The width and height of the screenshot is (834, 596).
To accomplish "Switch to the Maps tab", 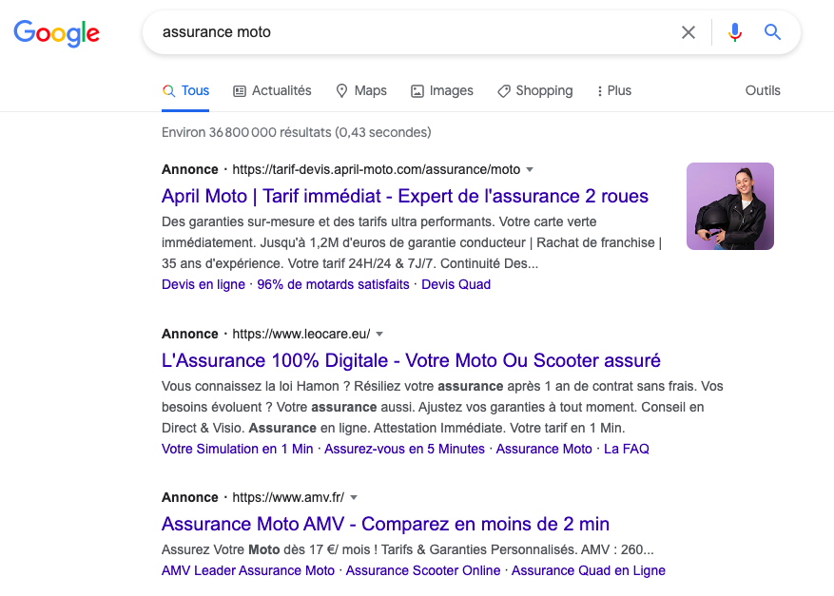I will click(x=361, y=90).
